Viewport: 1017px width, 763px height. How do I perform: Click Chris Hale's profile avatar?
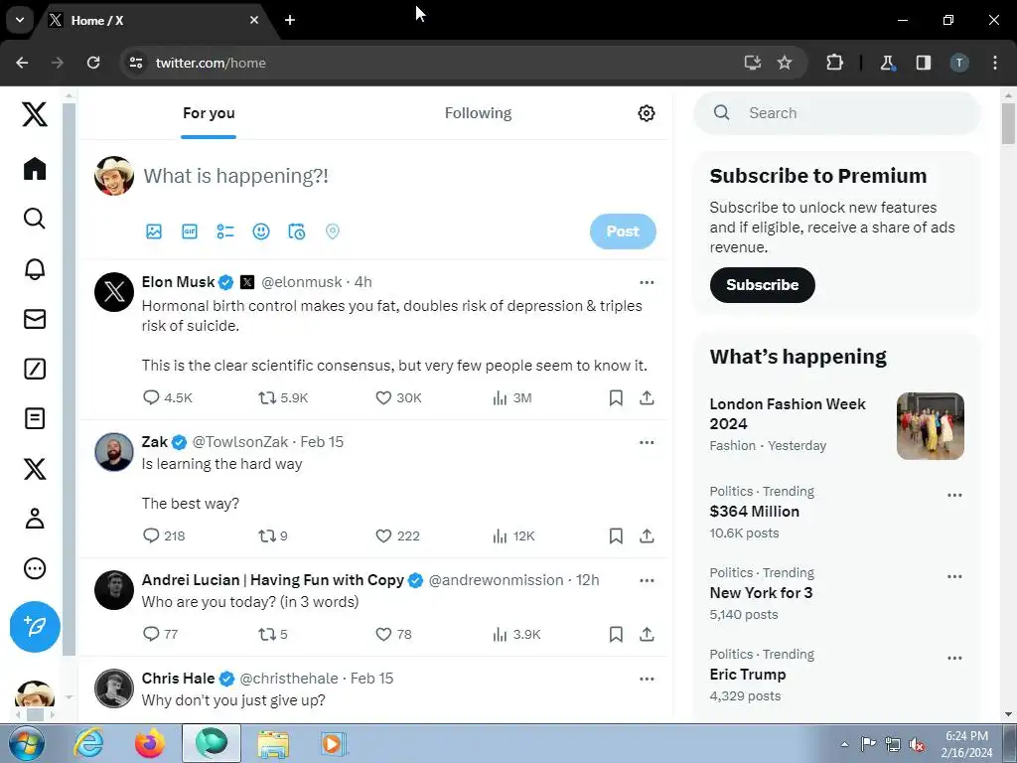[x=114, y=688]
